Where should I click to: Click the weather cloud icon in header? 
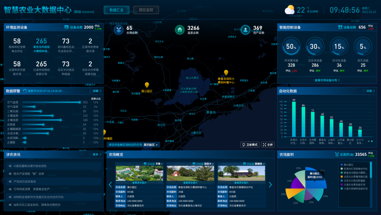coord(290,10)
